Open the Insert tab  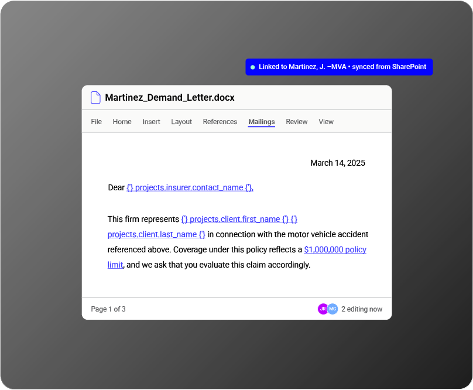point(151,122)
